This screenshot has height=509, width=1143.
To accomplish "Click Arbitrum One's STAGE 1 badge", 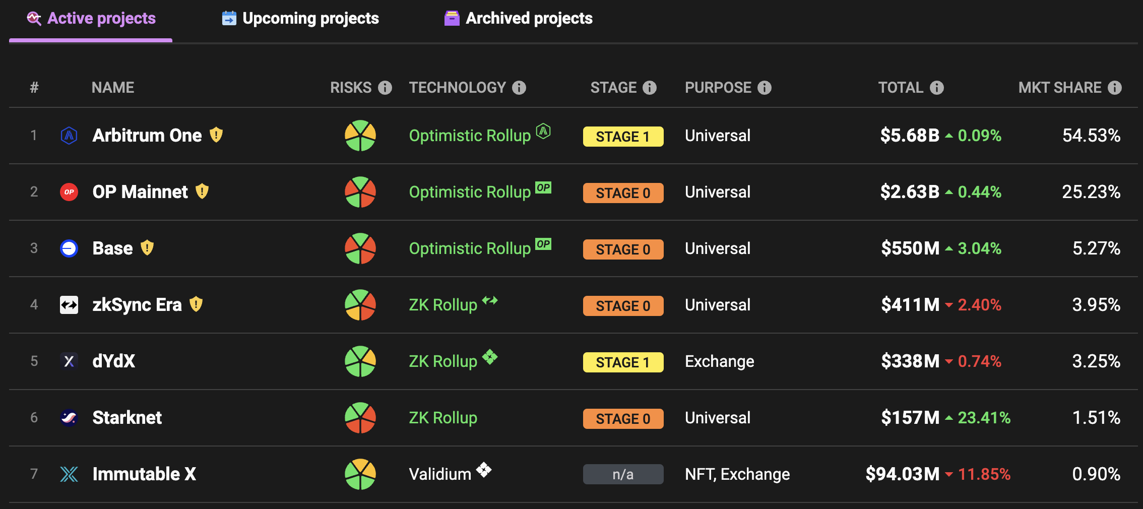I will (x=623, y=137).
